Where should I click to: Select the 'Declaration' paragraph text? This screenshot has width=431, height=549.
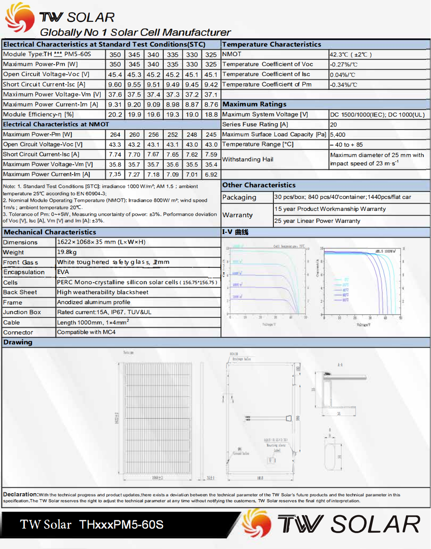coord(202,498)
